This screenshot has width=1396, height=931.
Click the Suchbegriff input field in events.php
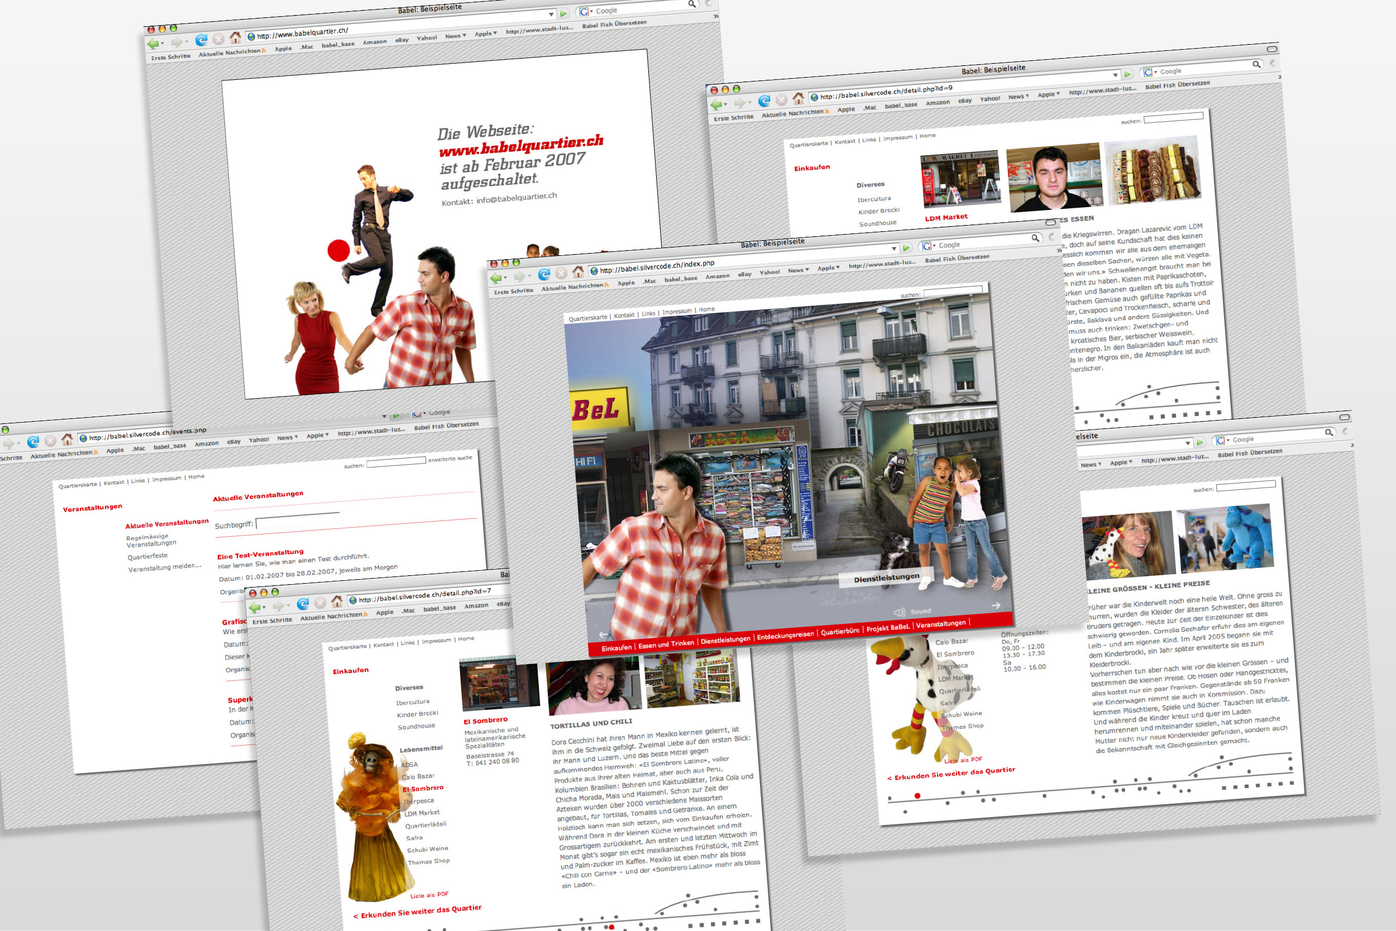click(x=298, y=519)
